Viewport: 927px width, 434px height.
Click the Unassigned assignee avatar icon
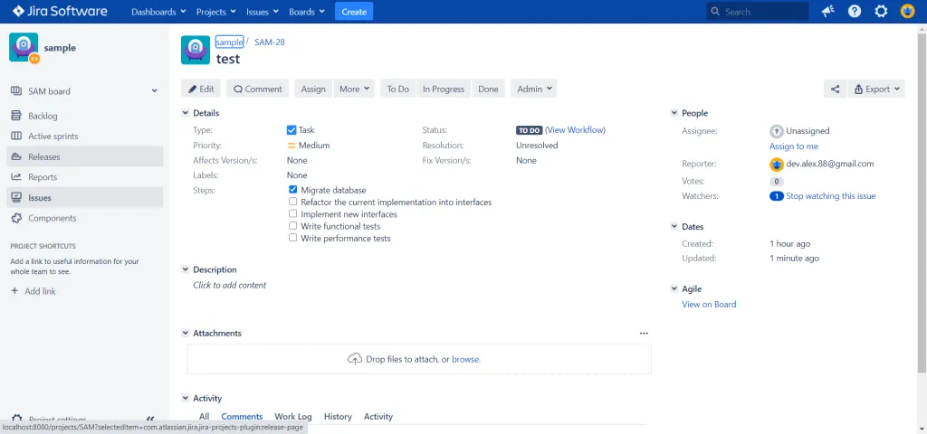[776, 131]
